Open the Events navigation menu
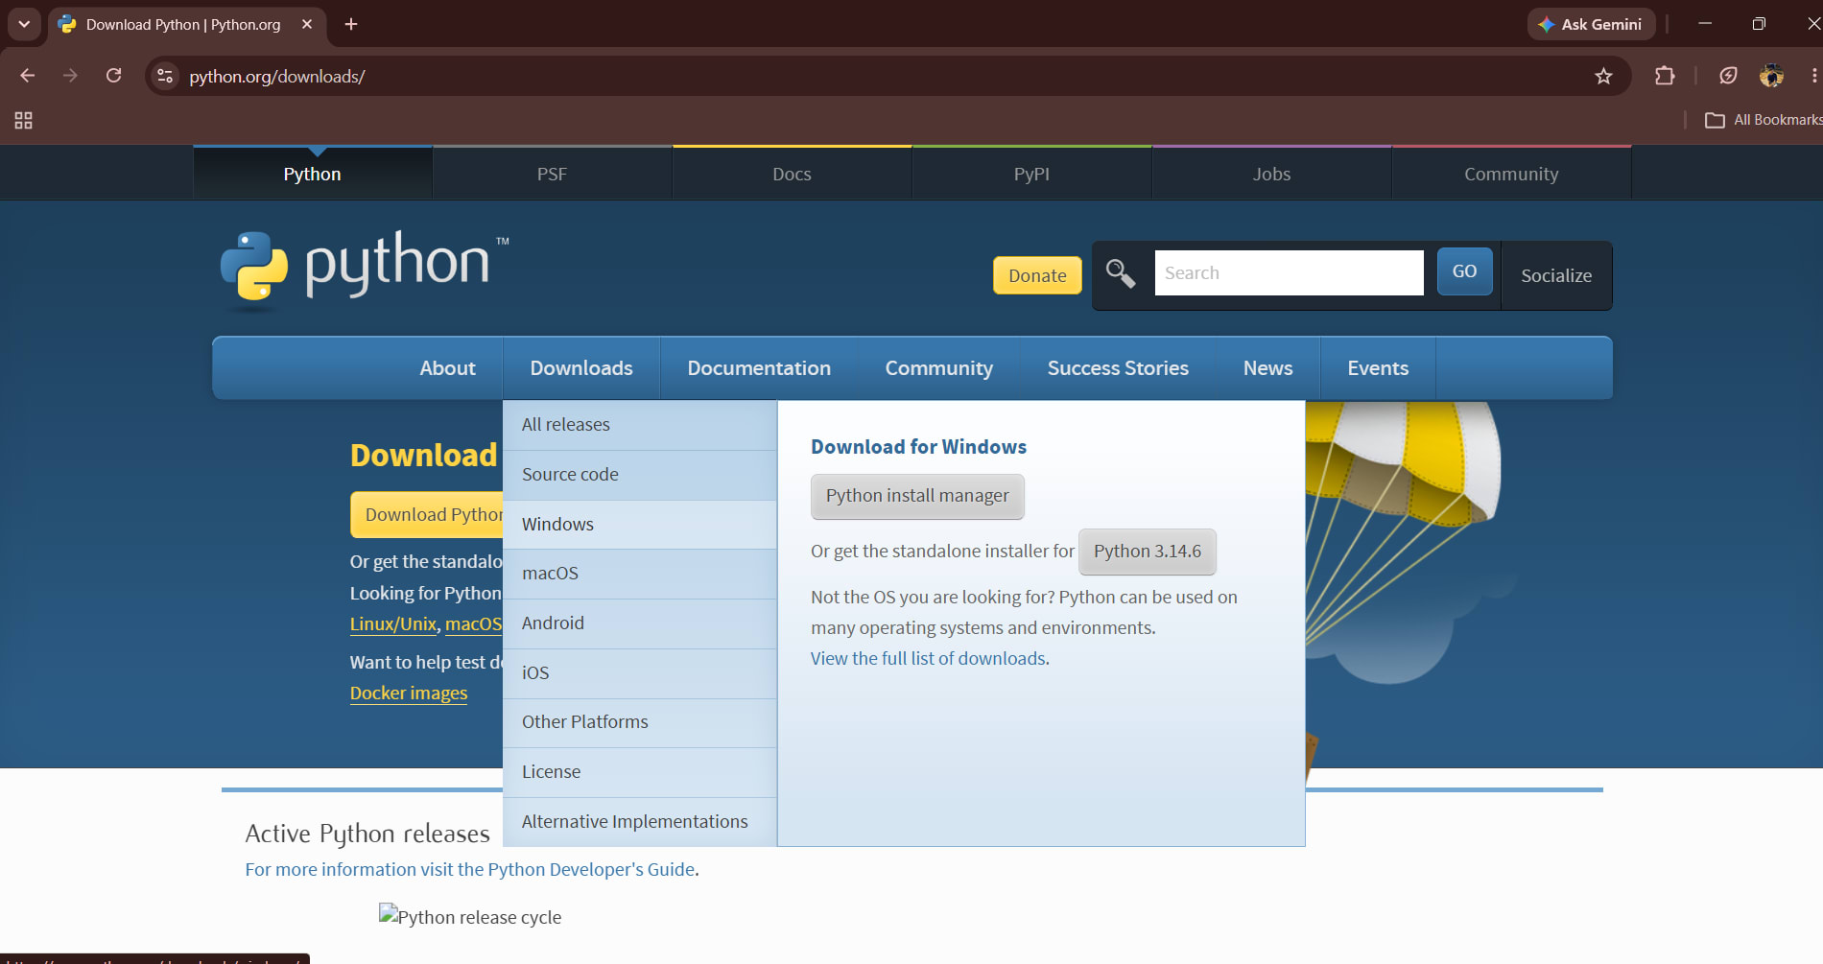Image resolution: width=1823 pixels, height=964 pixels. [x=1378, y=368]
